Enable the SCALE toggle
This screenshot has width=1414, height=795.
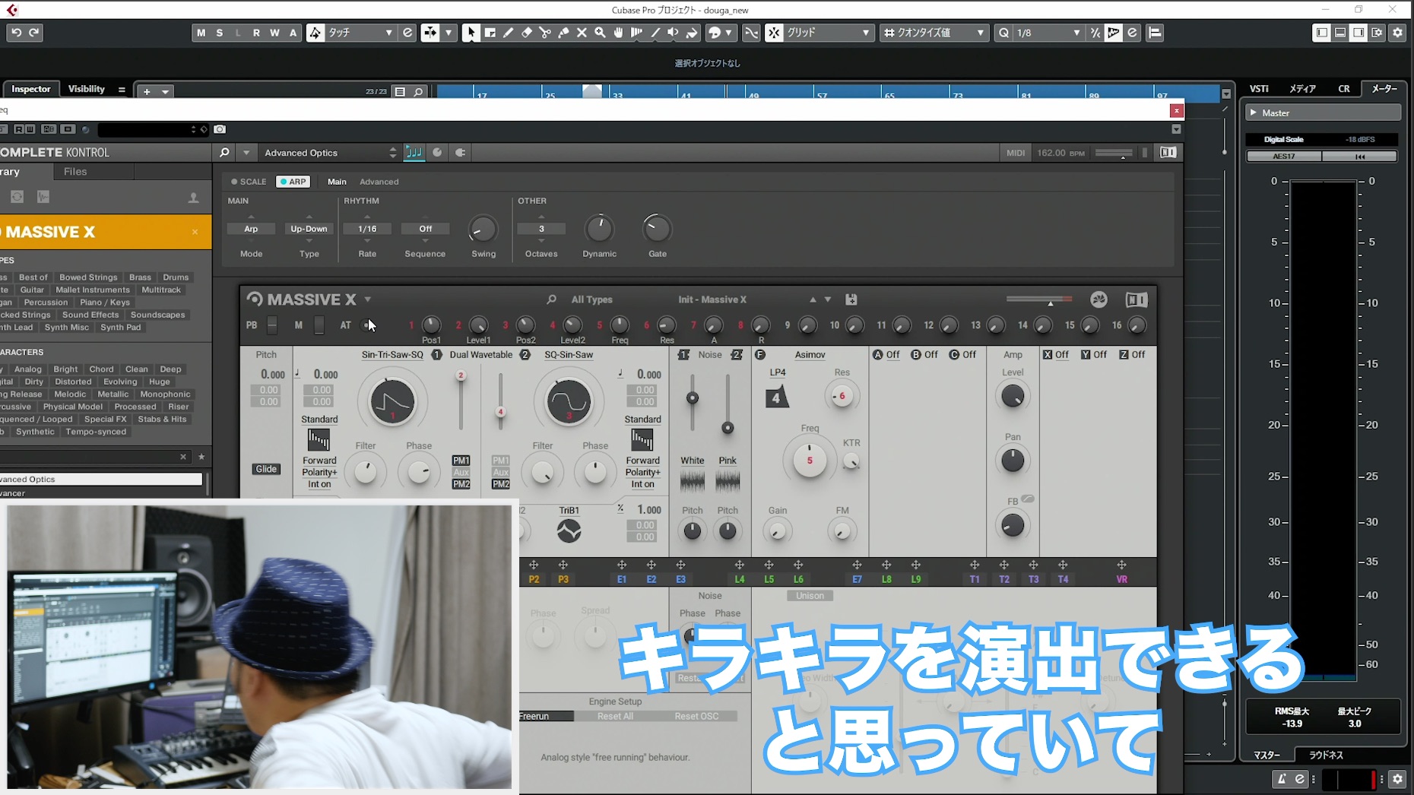(249, 182)
